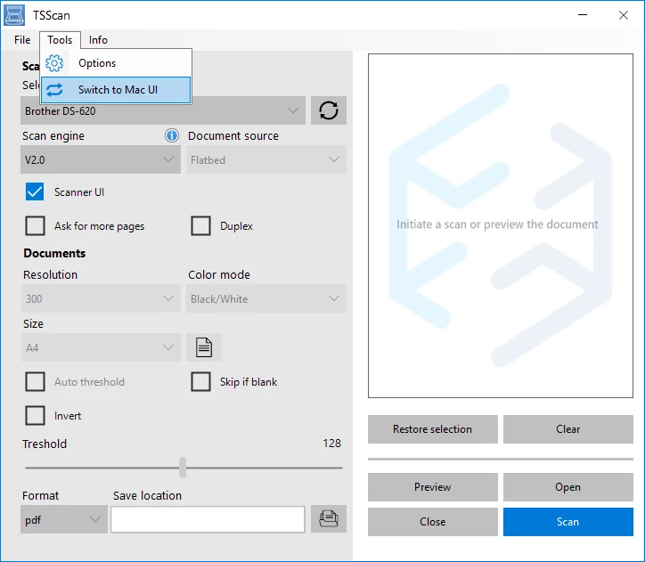Image resolution: width=645 pixels, height=562 pixels.
Task: Open the File menu
Action: coord(22,40)
